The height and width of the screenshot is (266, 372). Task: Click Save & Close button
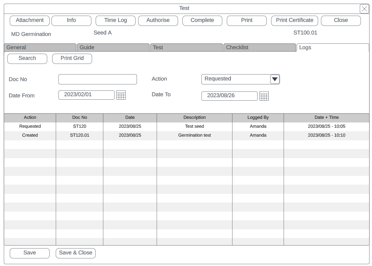coord(76,253)
